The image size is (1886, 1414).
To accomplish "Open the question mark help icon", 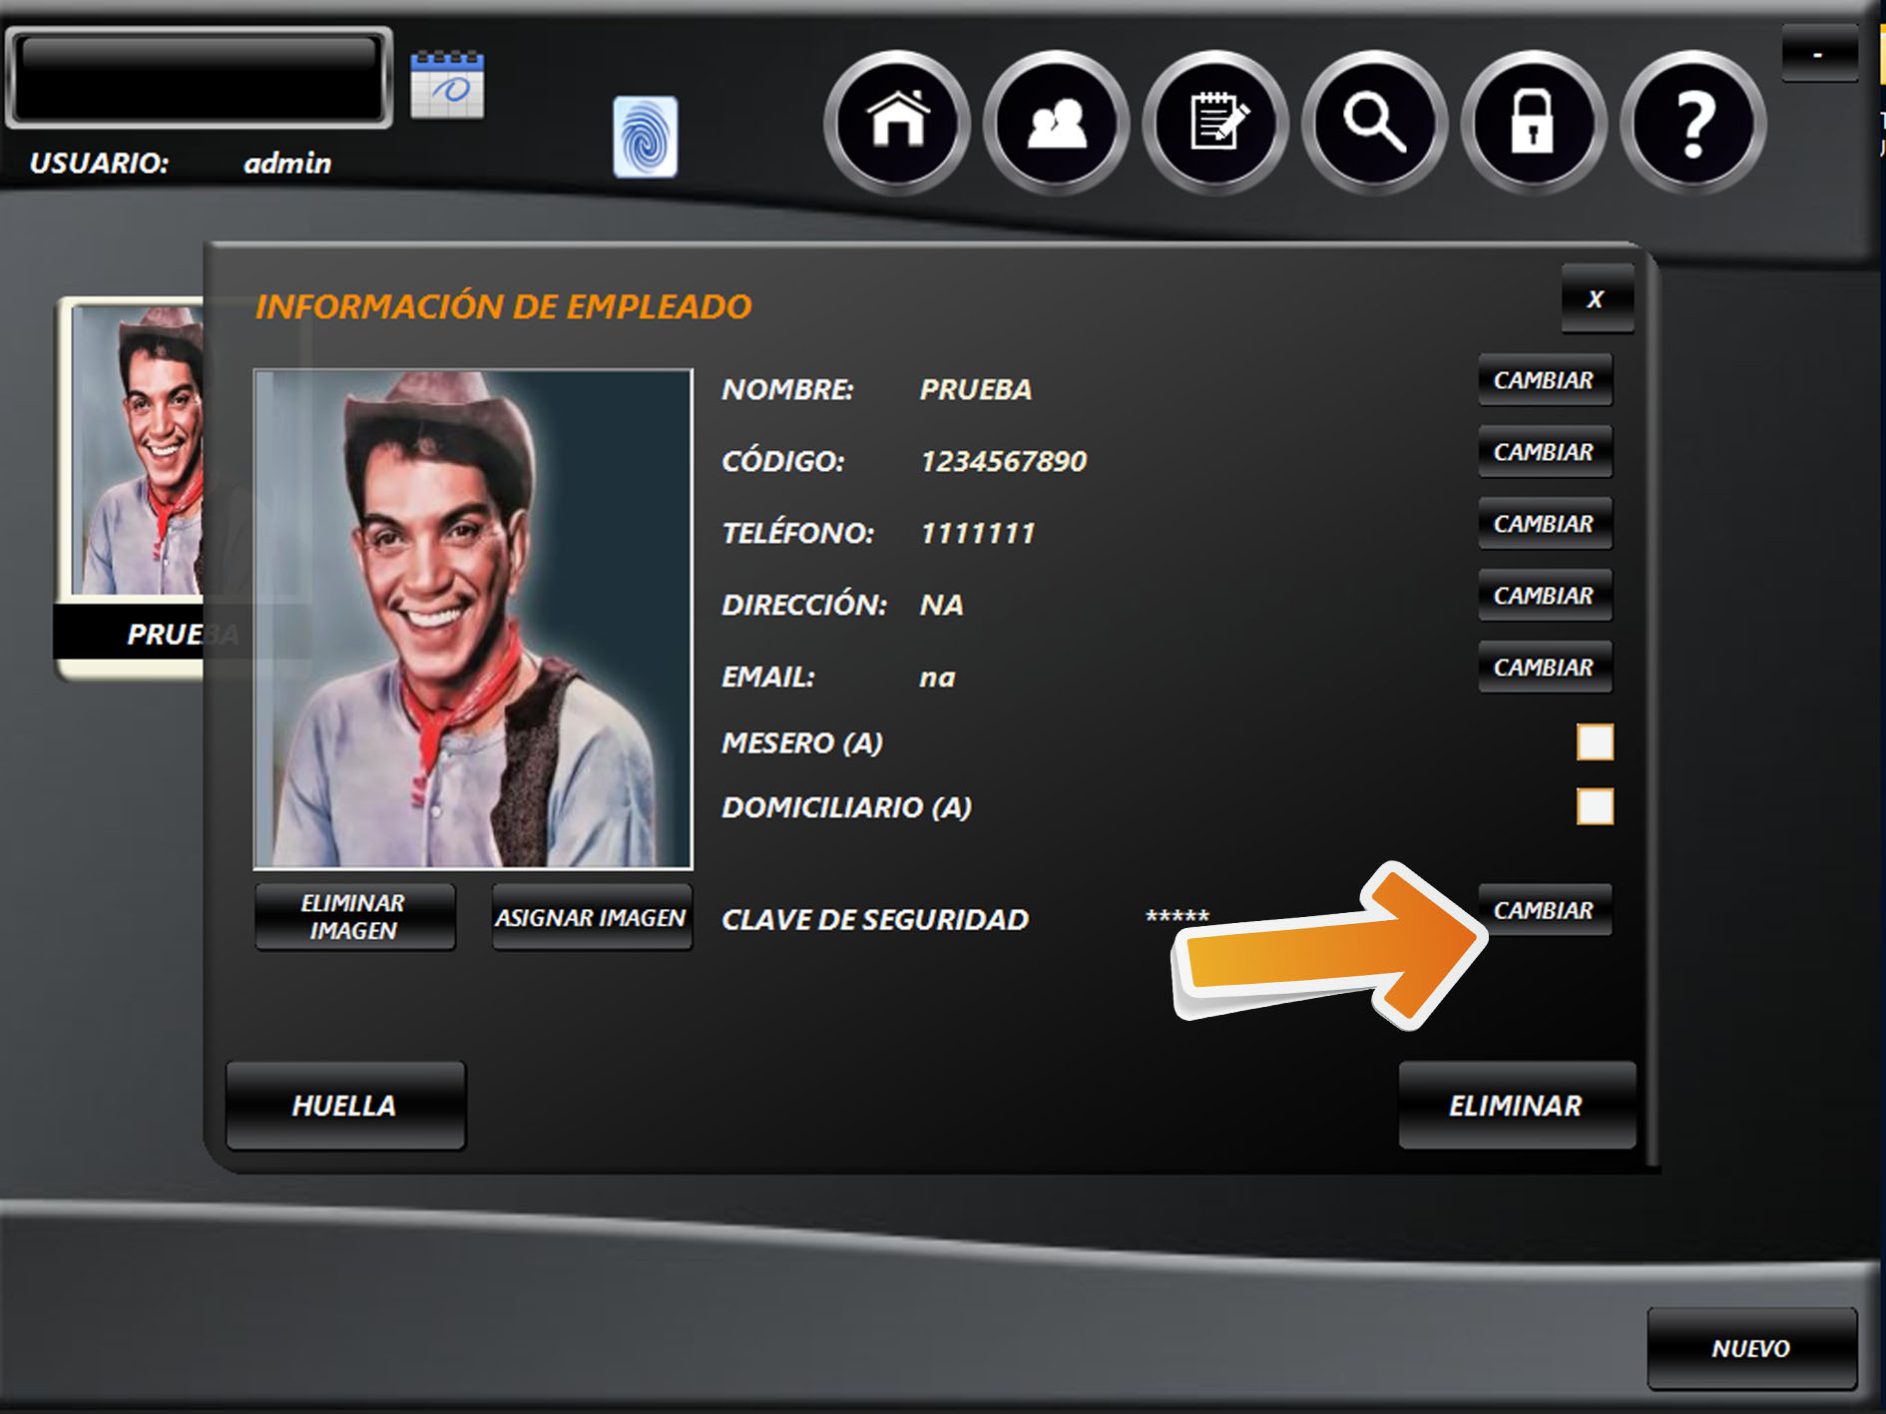I will (1692, 123).
